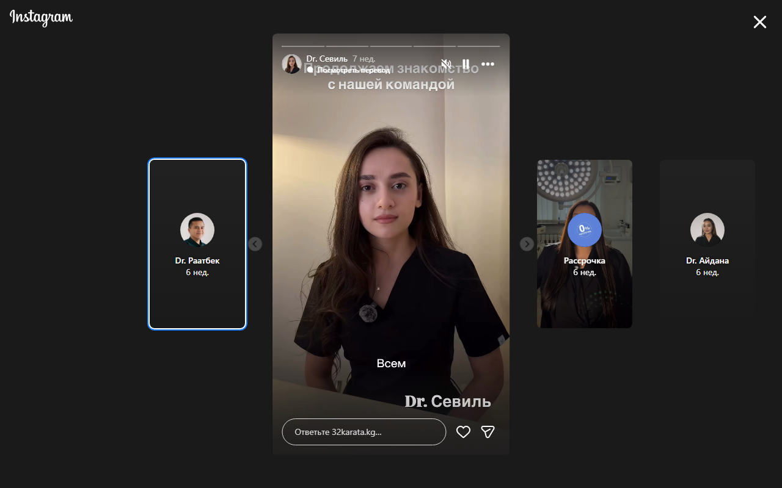
Task: Jump to the first story progress segment
Action: [x=303, y=46]
